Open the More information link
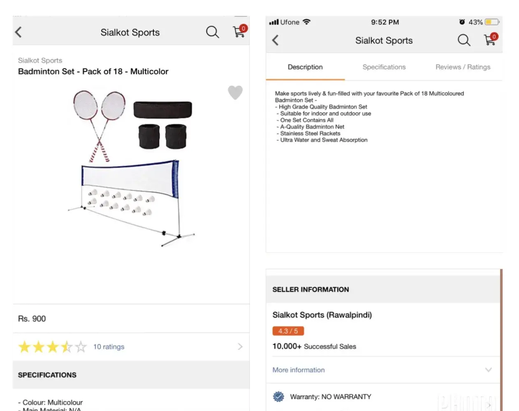The image size is (519, 411). [x=299, y=370]
